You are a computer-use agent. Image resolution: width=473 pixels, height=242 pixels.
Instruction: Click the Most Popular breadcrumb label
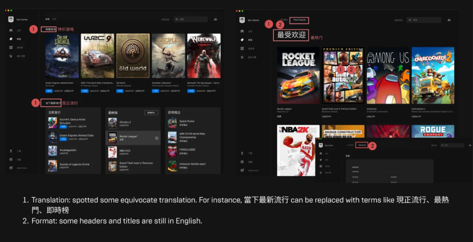coord(300,20)
